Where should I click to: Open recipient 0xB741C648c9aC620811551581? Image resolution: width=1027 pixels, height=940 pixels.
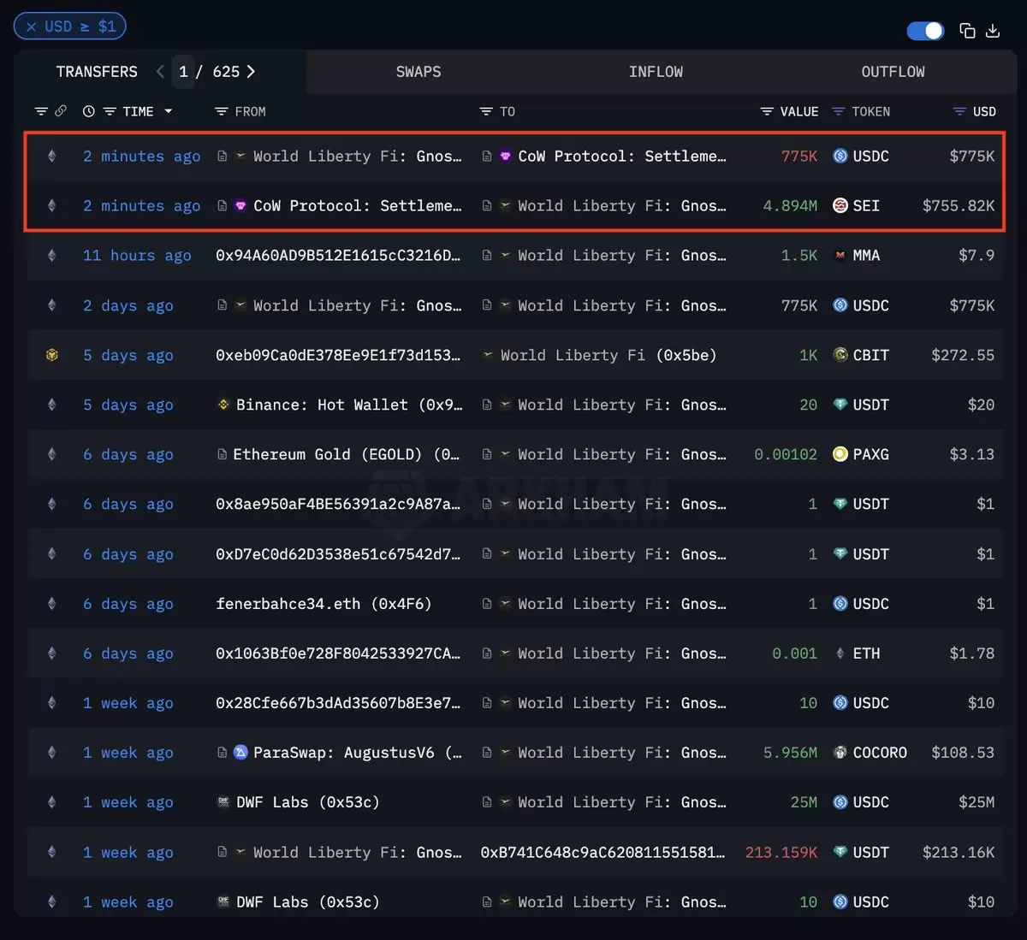(603, 853)
